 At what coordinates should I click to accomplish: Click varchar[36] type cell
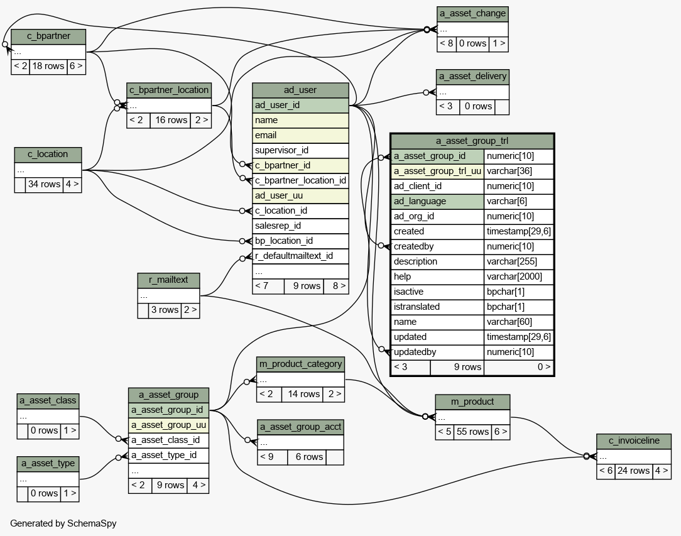pyautogui.click(x=518, y=172)
